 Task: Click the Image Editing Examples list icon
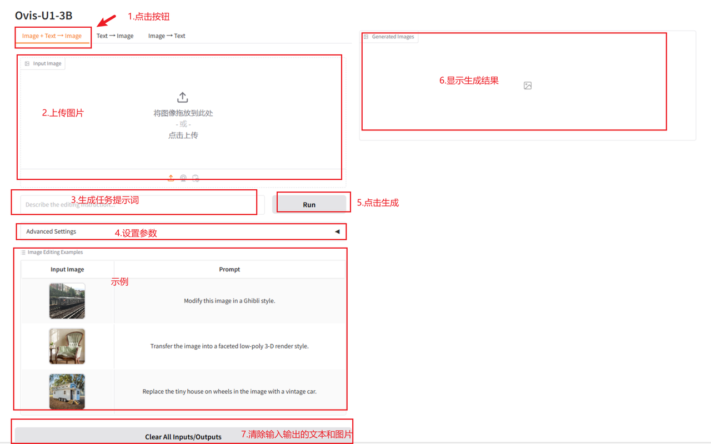pos(23,253)
